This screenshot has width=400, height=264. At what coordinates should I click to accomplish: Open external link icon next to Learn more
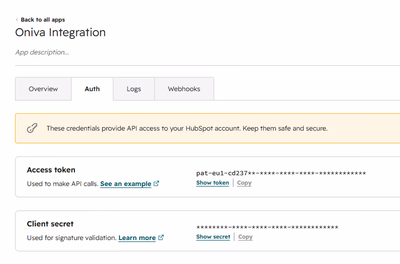161,237
